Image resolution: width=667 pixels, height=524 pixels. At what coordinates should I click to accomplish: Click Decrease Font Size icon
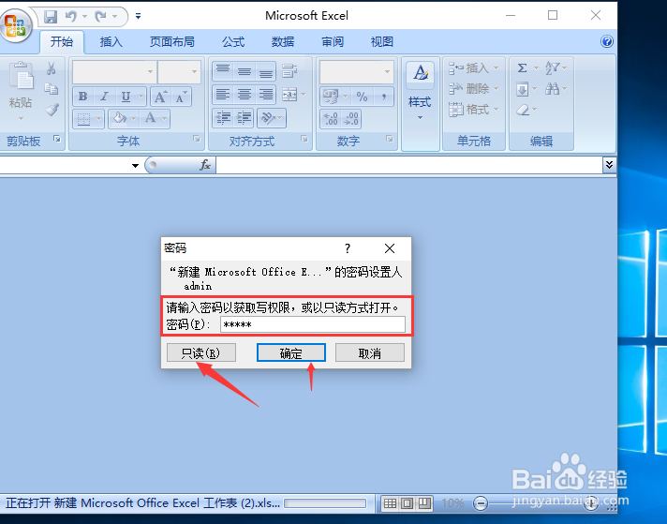[x=181, y=97]
